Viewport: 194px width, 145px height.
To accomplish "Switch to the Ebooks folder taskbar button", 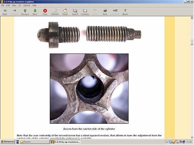I will pyautogui.click(x=34, y=142).
